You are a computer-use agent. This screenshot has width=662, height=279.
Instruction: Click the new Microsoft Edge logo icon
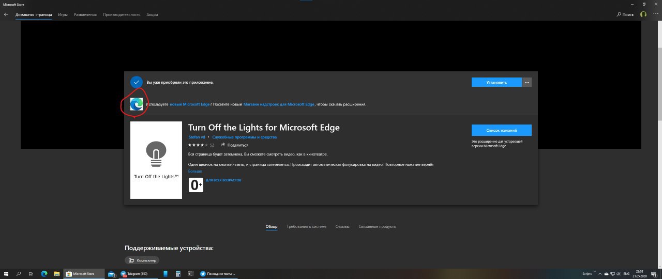click(x=137, y=104)
